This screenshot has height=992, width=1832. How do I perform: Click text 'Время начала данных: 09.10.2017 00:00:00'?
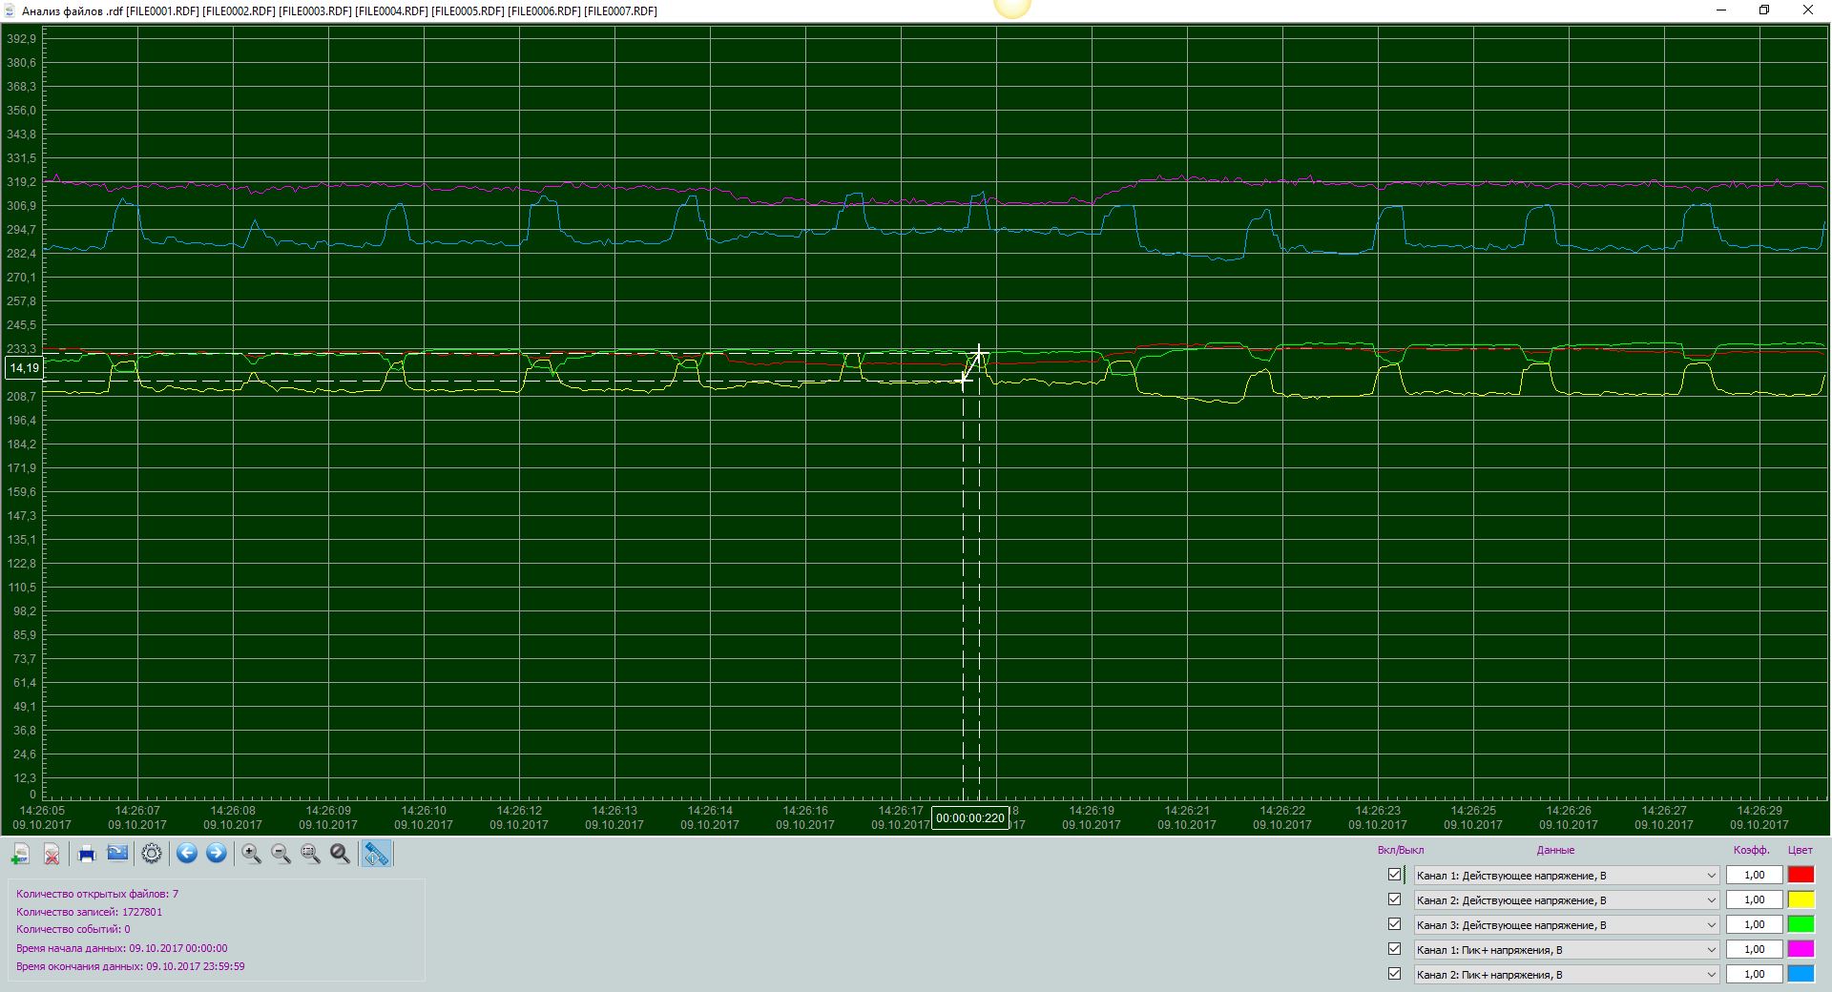coord(122,948)
